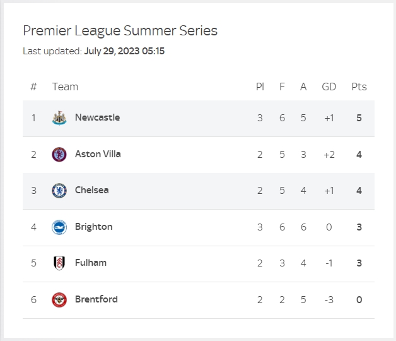Click the Brighton club crest icon
396x341 pixels.
[x=59, y=227]
